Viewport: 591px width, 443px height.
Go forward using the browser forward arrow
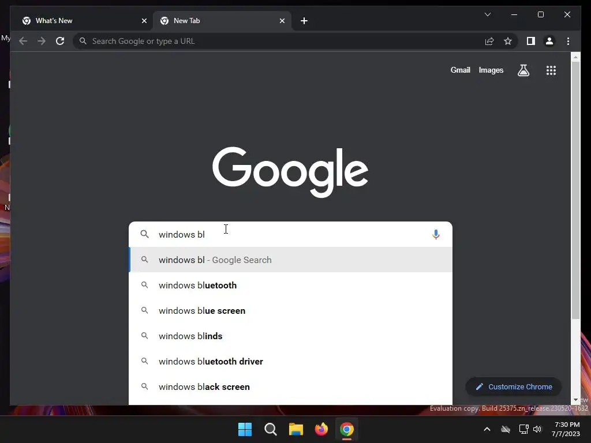[42, 41]
